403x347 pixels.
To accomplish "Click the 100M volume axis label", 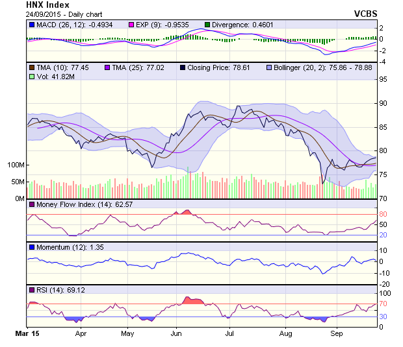I will coord(16,165).
